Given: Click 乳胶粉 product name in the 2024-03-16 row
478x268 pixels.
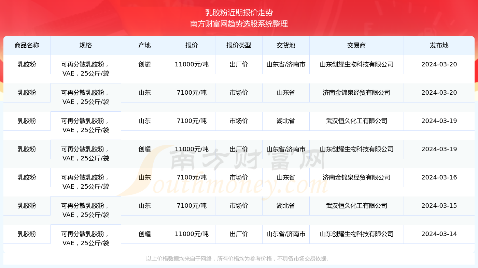Looking at the screenshot, I should 27,177.
